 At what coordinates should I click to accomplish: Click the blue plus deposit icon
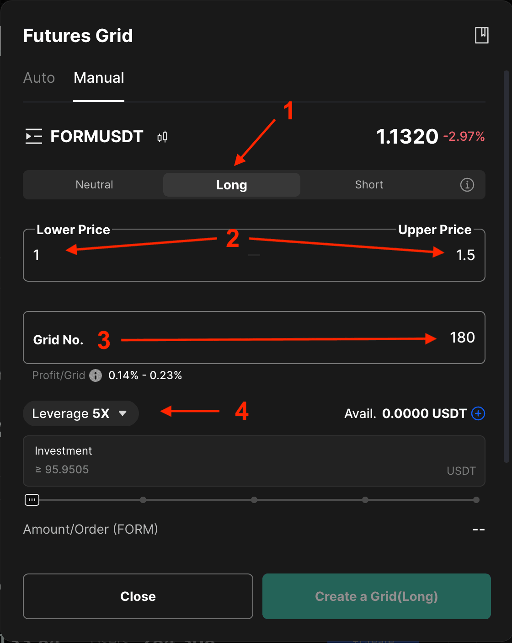[478, 413]
